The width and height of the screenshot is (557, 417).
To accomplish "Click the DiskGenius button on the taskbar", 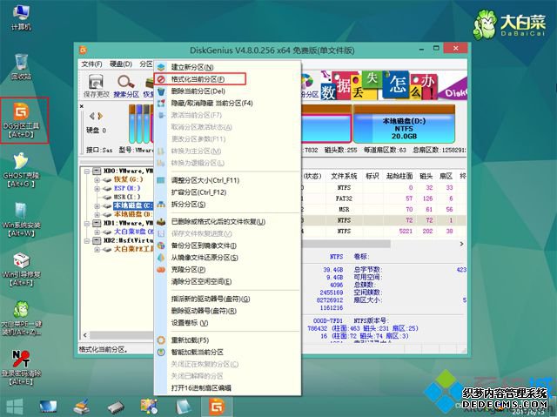I will click(x=217, y=407).
